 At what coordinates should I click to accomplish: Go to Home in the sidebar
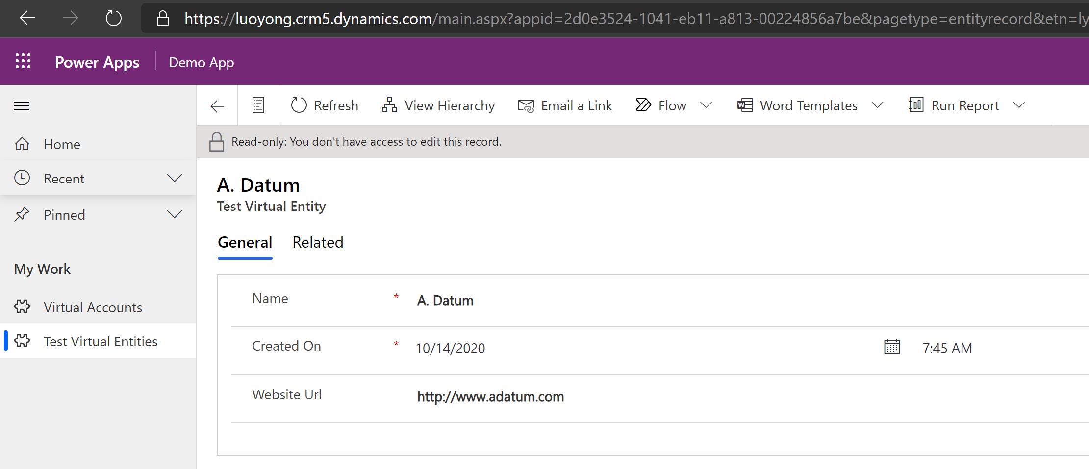98,144
